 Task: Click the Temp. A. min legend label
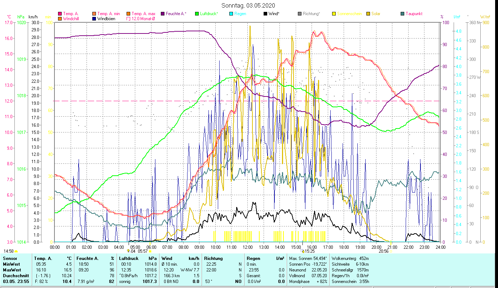click(x=109, y=14)
